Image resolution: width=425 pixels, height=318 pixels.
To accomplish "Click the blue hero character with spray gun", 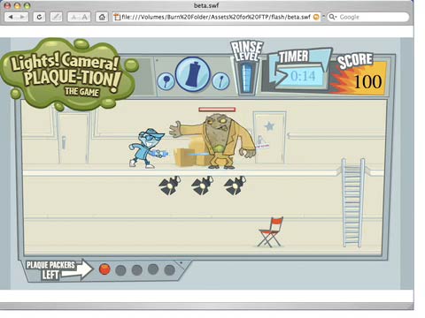I will click(148, 148).
